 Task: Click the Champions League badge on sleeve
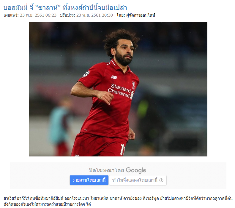tap(86, 74)
